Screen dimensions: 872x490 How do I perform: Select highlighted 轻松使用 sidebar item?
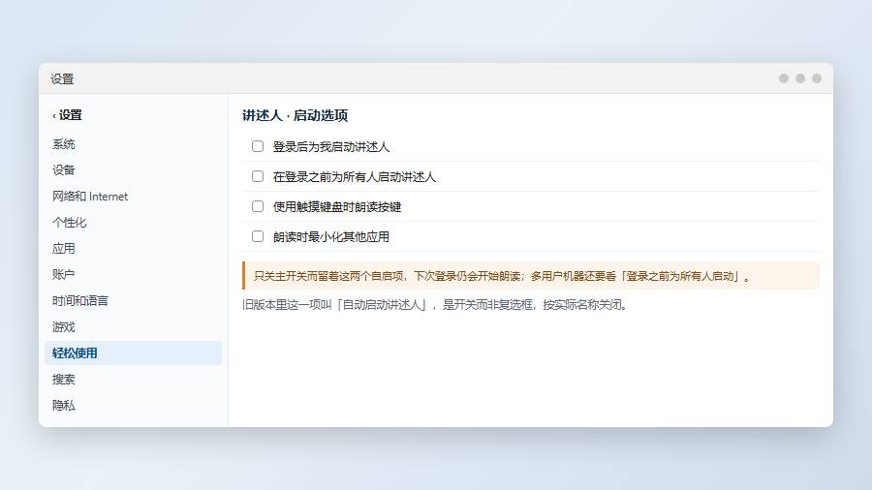point(133,352)
